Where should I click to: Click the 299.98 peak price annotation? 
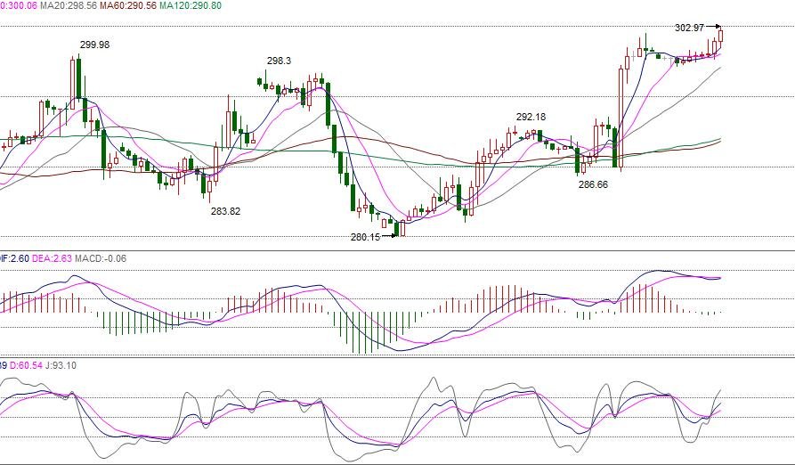(x=94, y=45)
